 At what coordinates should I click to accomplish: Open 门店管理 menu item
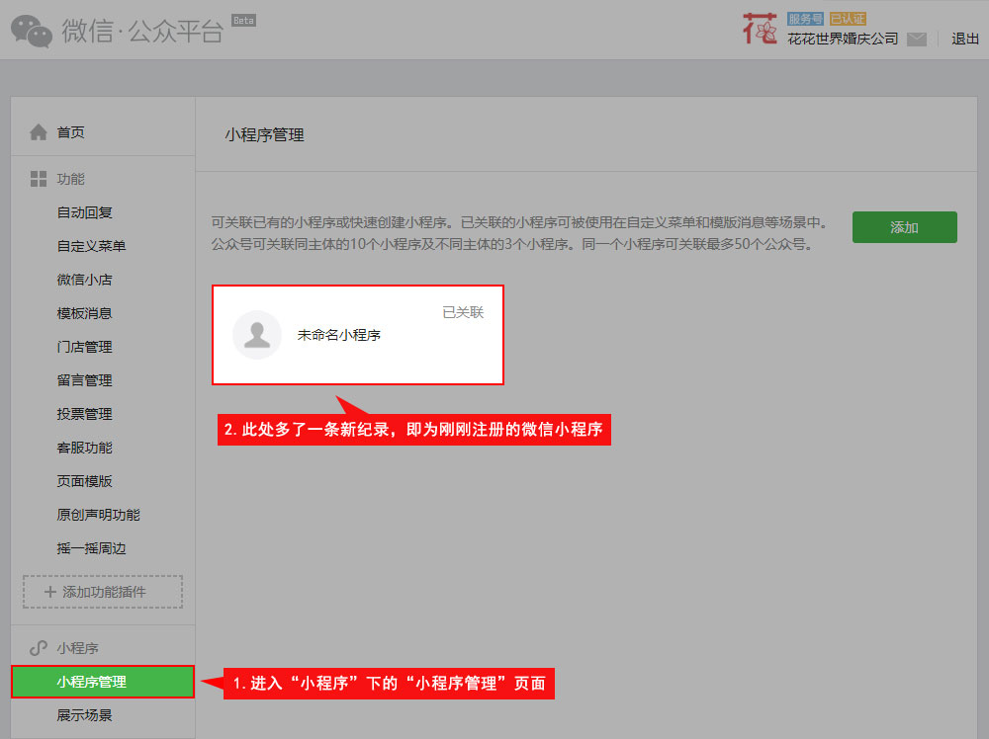click(x=85, y=347)
